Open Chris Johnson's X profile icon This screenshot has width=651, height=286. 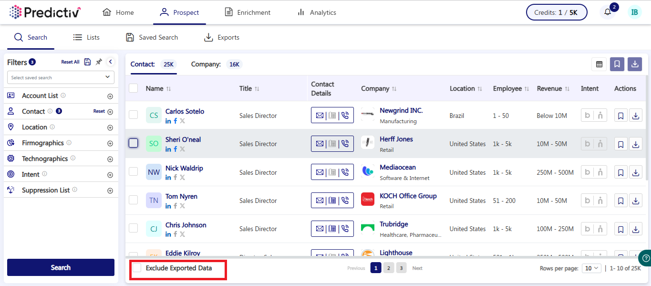point(183,234)
